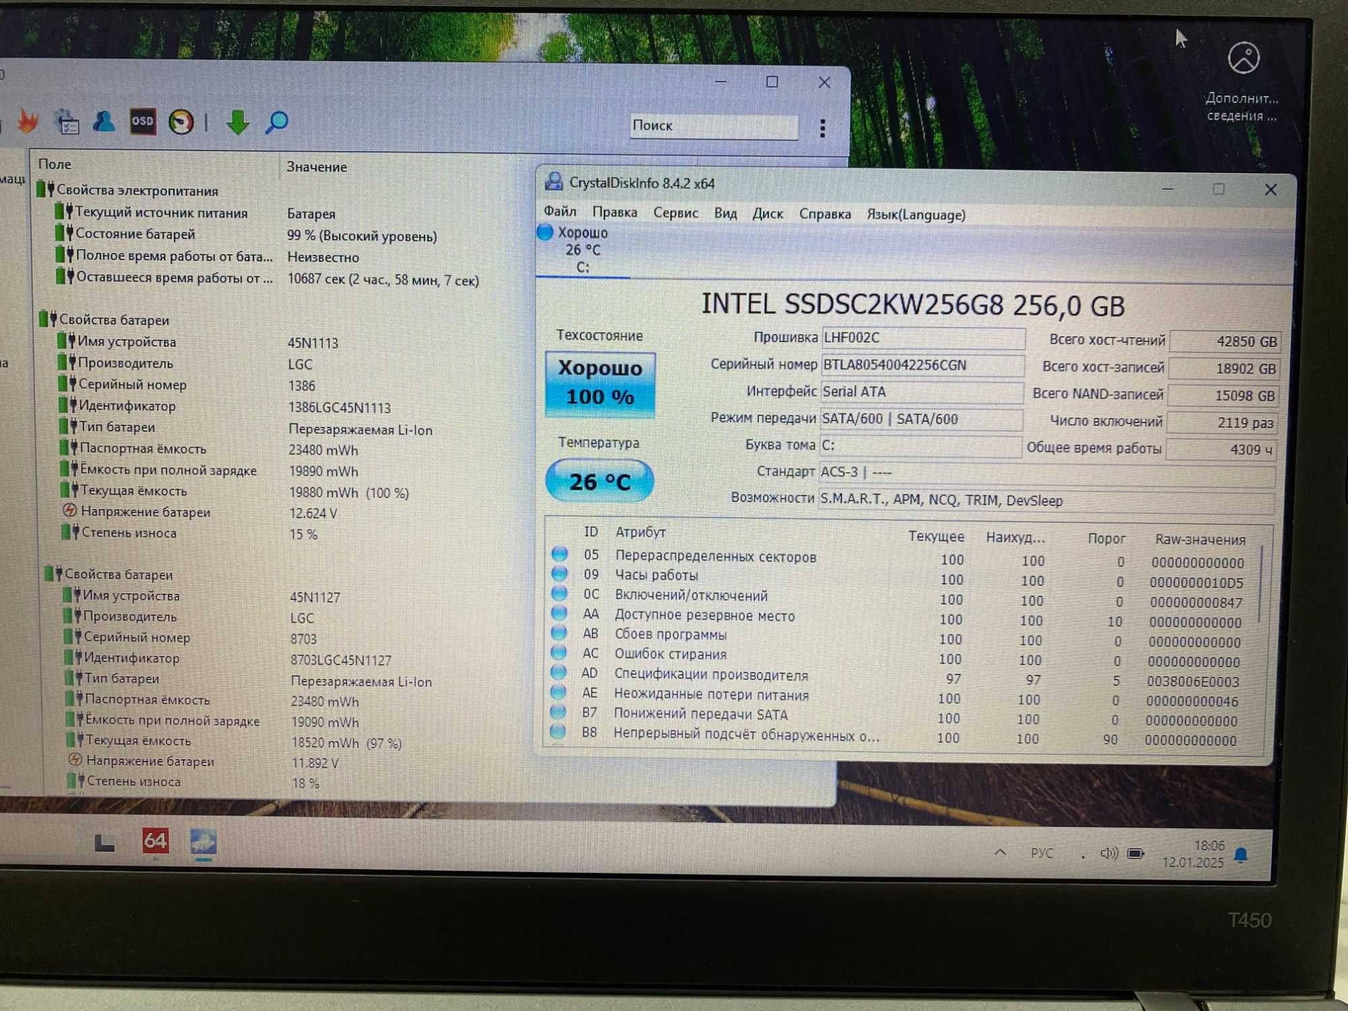Open the Дополнит... сведения desktop icon
The height and width of the screenshot is (1011, 1348).
1242,82
